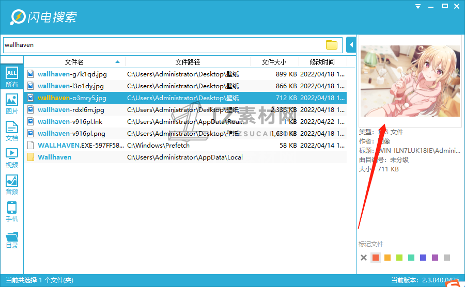
Task: Mark file with blue color swatch
Action: pyautogui.click(x=423, y=258)
